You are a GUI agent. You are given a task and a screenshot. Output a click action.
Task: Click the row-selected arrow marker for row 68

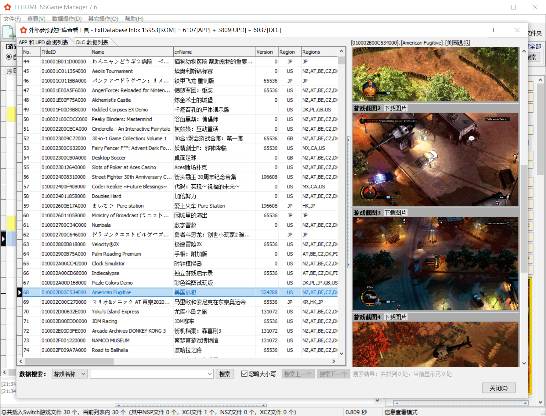point(20,292)
